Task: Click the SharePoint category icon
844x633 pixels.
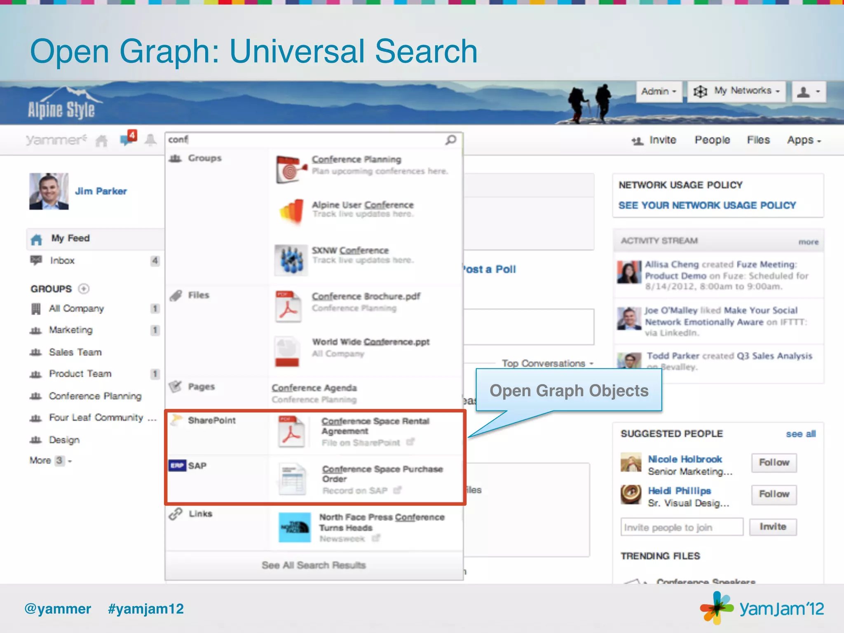Action: pyautogui.click(x=176, y=420)
